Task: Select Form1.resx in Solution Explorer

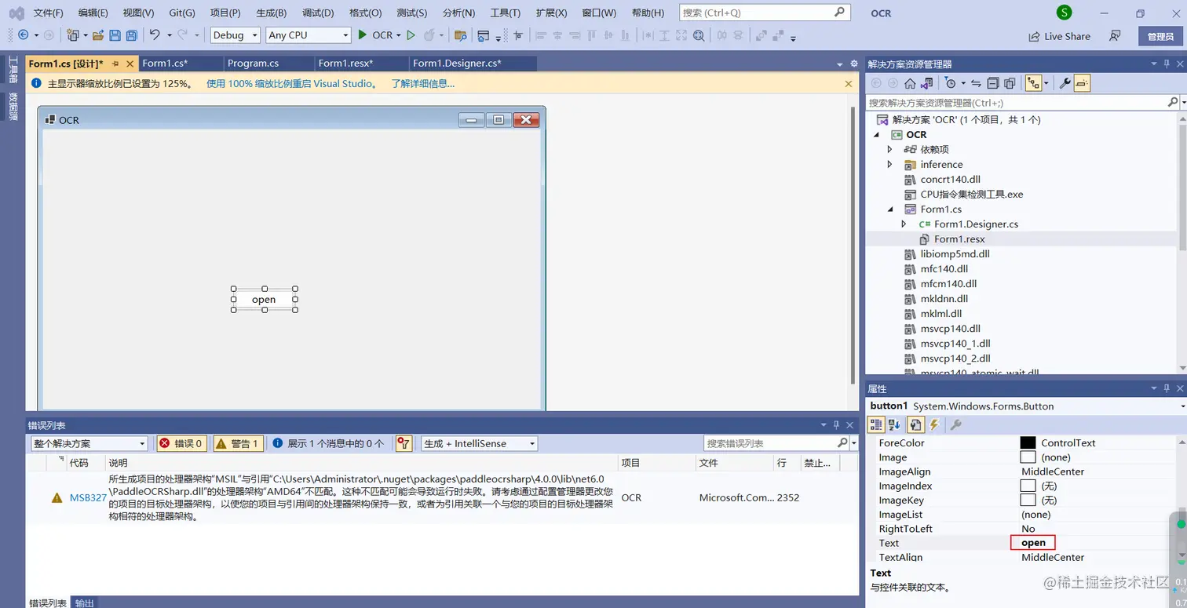Action: [959, 239]
